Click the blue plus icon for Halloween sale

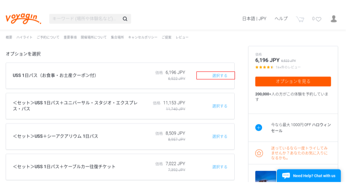pyautogui.click(x=259, y=128)
